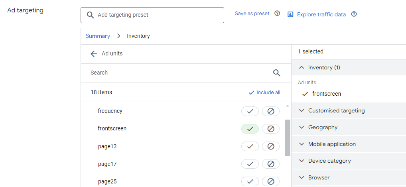Expand the Customised targeting section
The width and height of the screenshot is (406, 187).
[x=349, y=110]
